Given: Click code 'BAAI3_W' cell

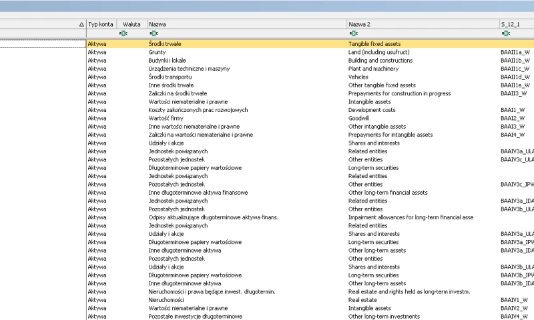Looking at the screenshot, I should pos(513,127).
